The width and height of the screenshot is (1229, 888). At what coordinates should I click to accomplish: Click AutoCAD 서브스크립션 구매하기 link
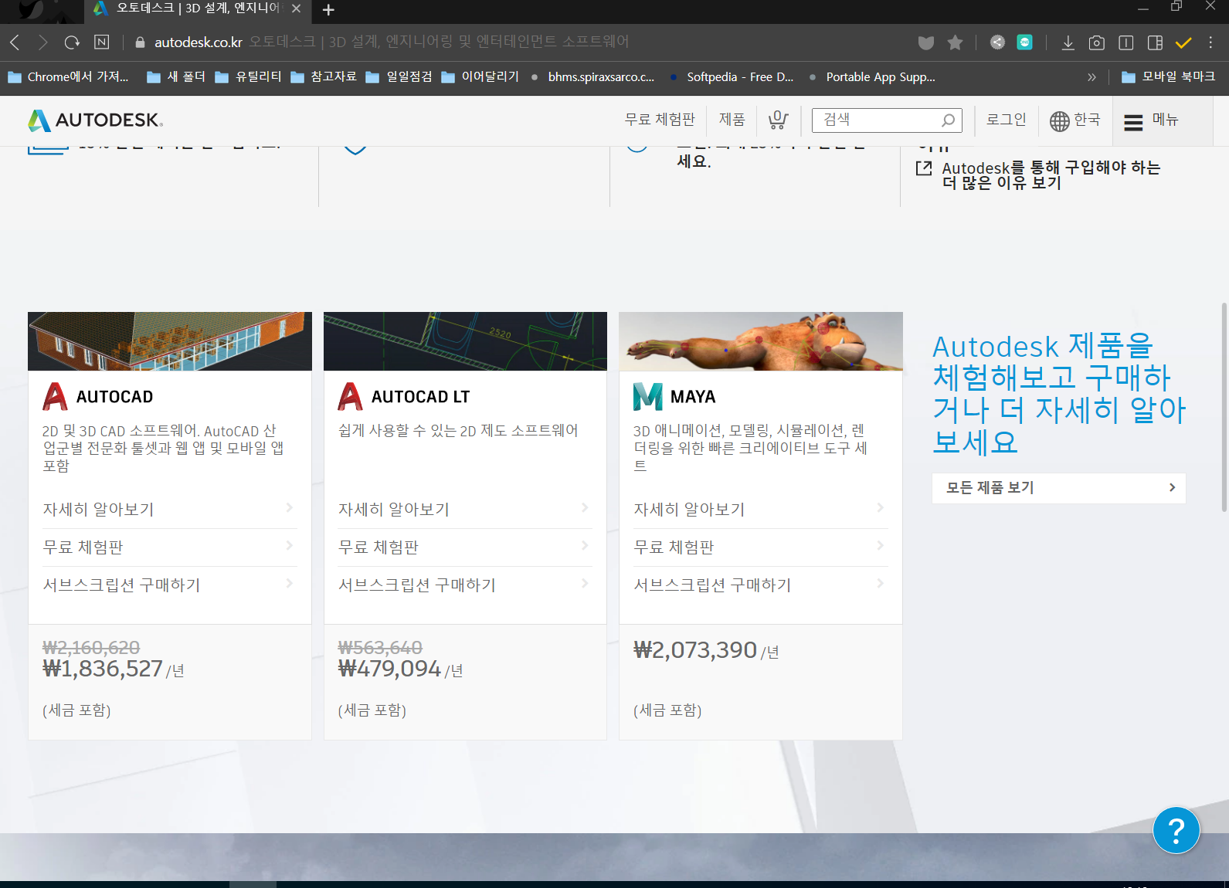pos(168,585)
